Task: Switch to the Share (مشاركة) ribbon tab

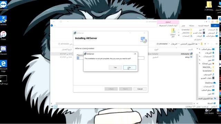Action: [192, 25]
